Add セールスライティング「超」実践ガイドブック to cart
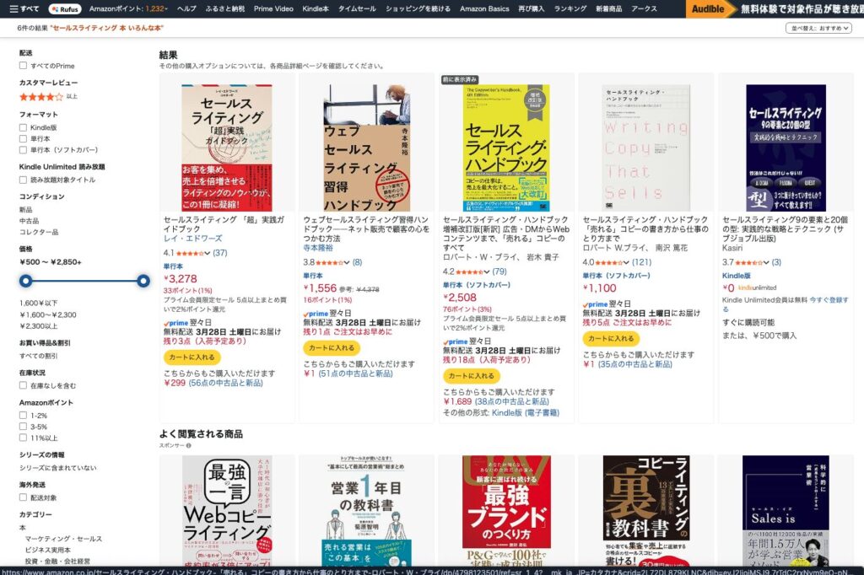Viewport: 864px width, 575px height. tap(192, 357)
